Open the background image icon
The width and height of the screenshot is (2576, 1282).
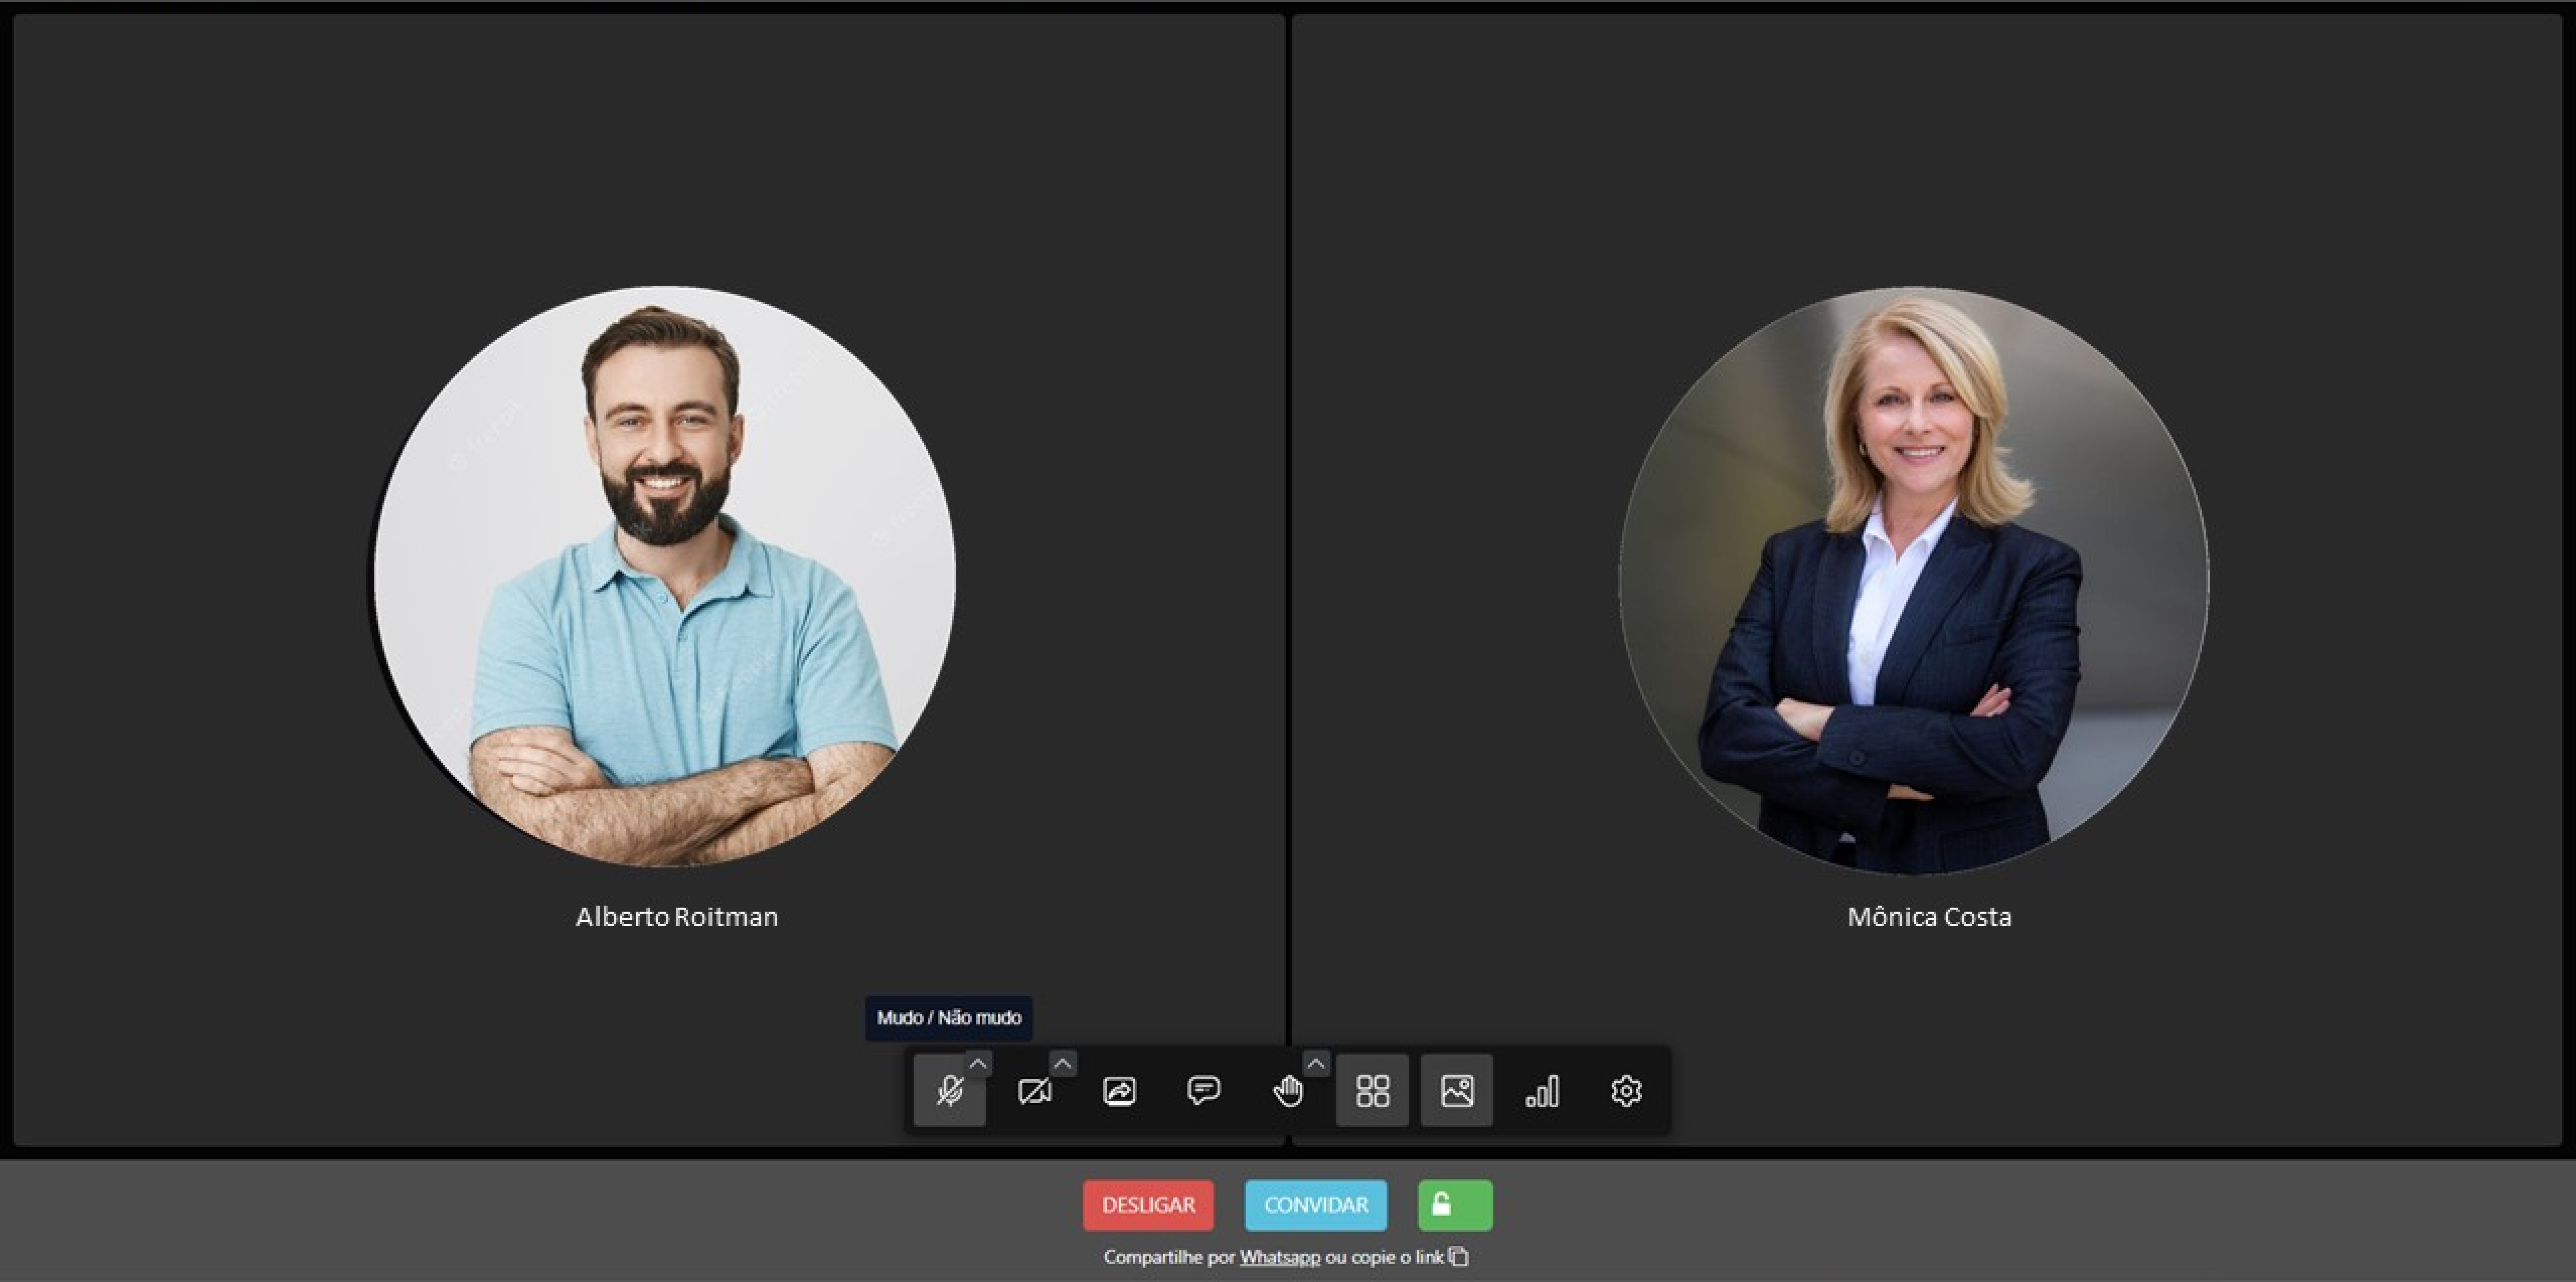pos(1457,1090)
